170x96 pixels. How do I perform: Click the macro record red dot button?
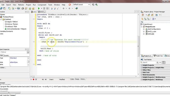coord(33,79)
